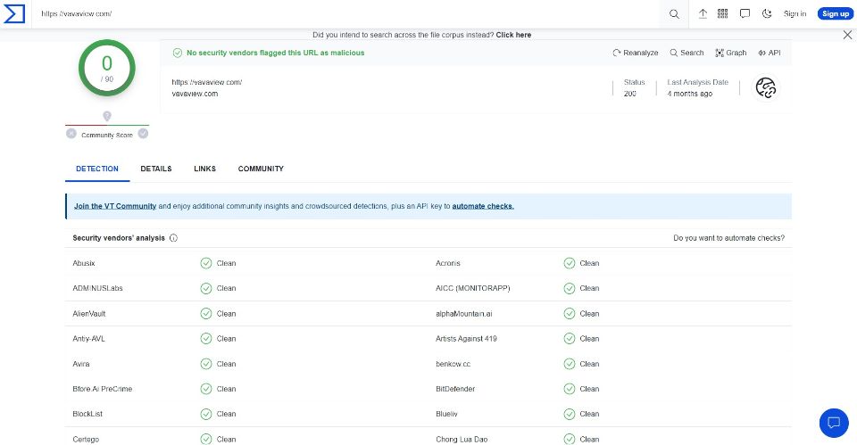Click the 'vavaview.com' domain text
The height and width of the screenshot is (445, 857).
(195, 94)
